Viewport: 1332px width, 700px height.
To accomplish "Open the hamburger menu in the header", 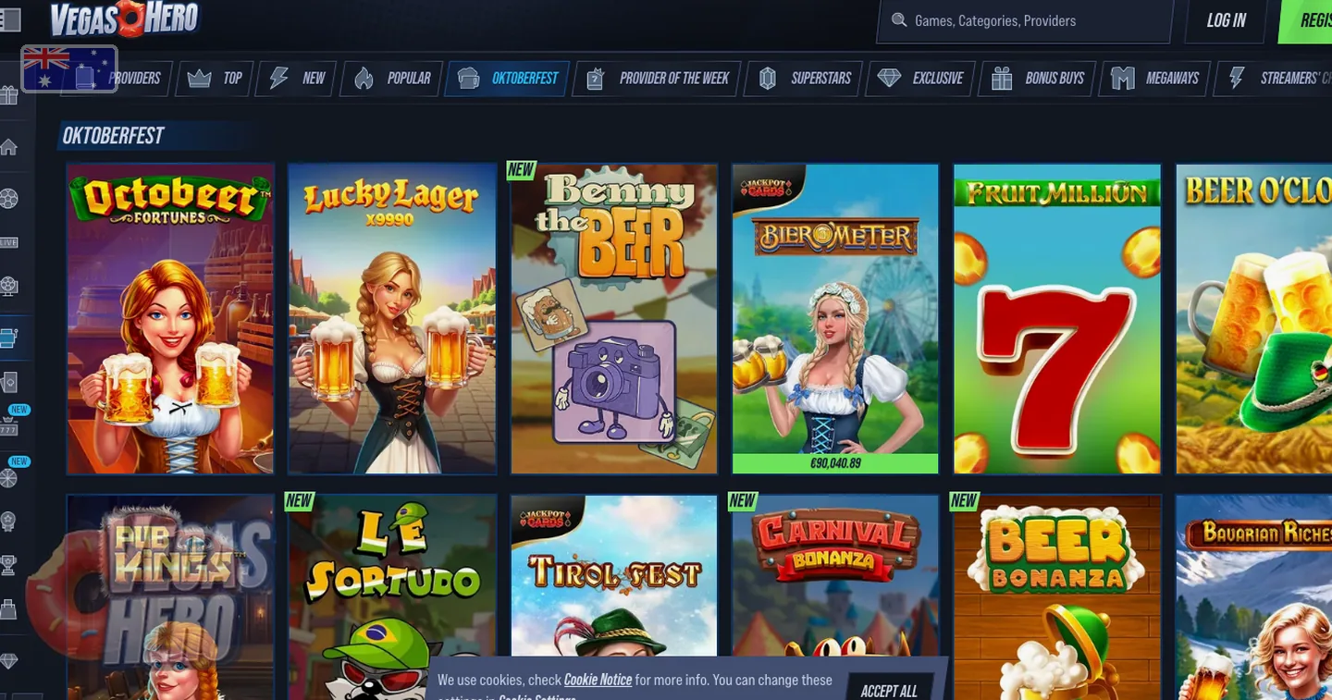I will point(9,19).
